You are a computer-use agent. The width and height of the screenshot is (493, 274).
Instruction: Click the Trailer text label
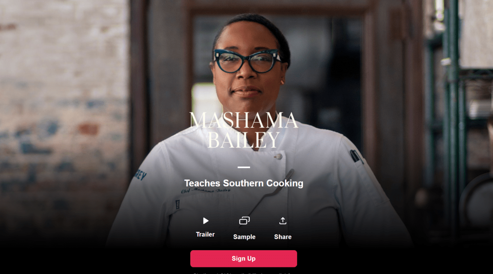point(205,234)
